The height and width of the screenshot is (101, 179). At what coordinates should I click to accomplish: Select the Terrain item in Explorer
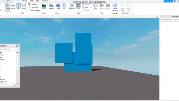[x=1, y=57]
